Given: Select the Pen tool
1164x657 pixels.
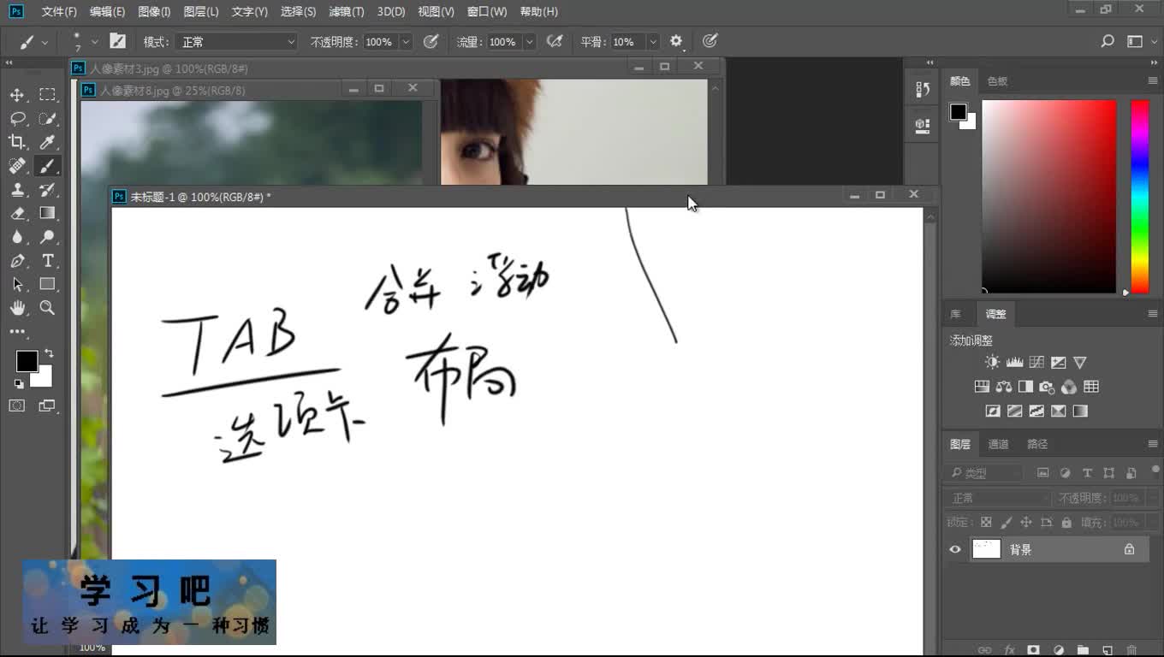Looking at the screenshot, I should 17,261.
